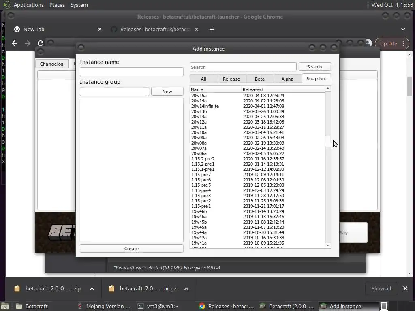Select version 20w13b

coord(257,111)
